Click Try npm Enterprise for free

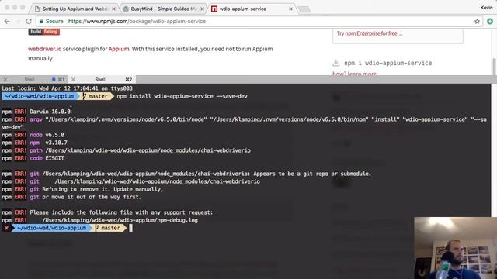370,33
